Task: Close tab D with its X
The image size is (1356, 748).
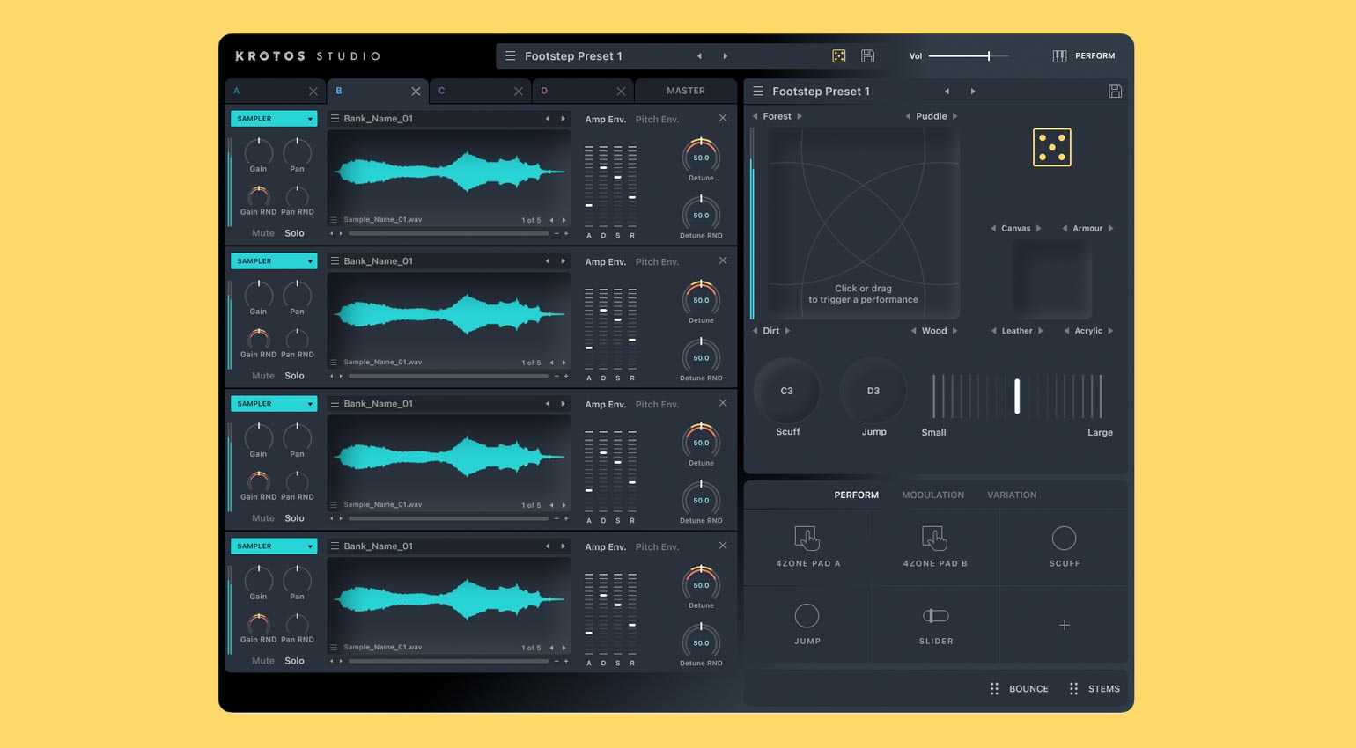Action: tap(621, 92)
